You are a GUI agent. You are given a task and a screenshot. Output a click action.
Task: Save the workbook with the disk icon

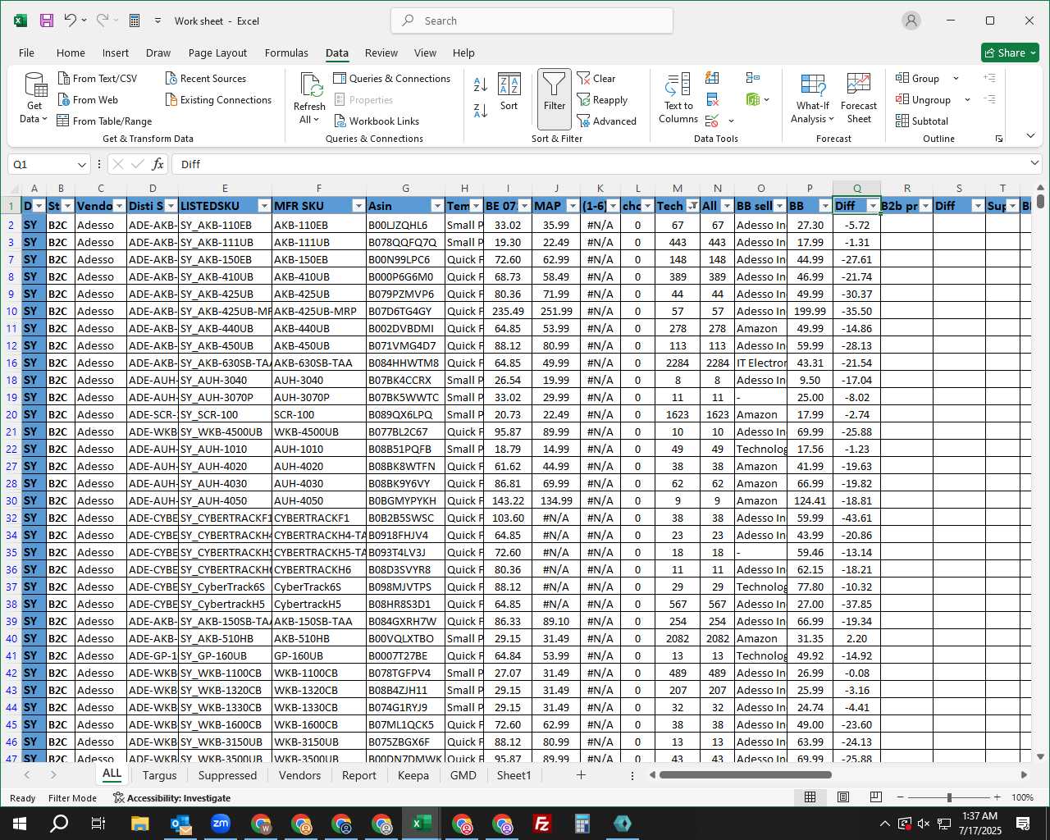(x=47, y=21)
